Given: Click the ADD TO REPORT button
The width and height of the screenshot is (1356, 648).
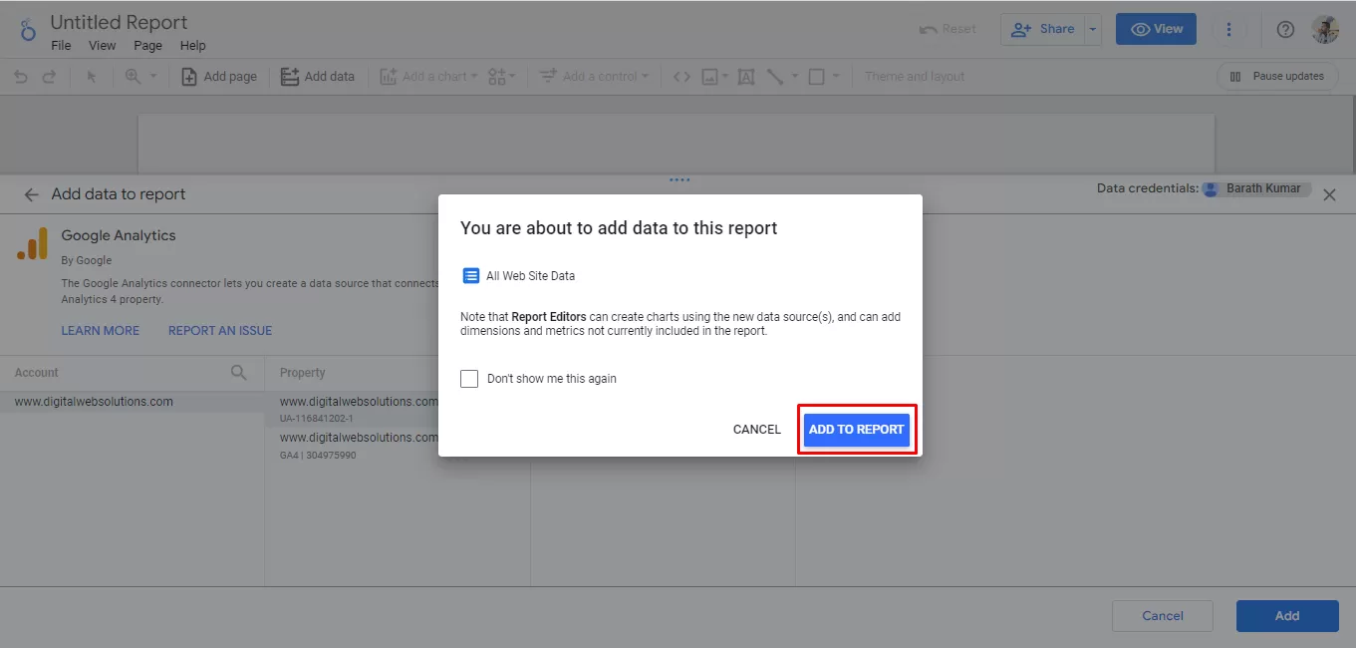Looking at the screenshot, I should point(856,430).
